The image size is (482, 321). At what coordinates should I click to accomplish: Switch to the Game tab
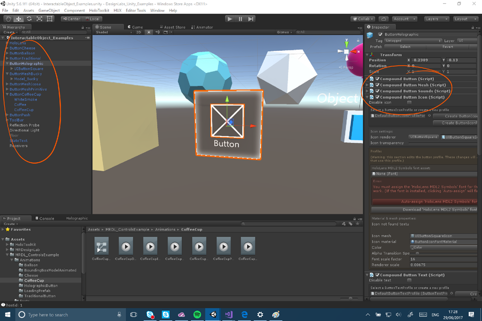tap(135, 27)
